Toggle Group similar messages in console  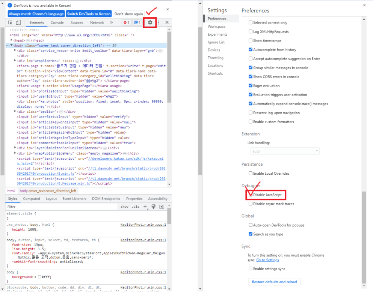251,68
